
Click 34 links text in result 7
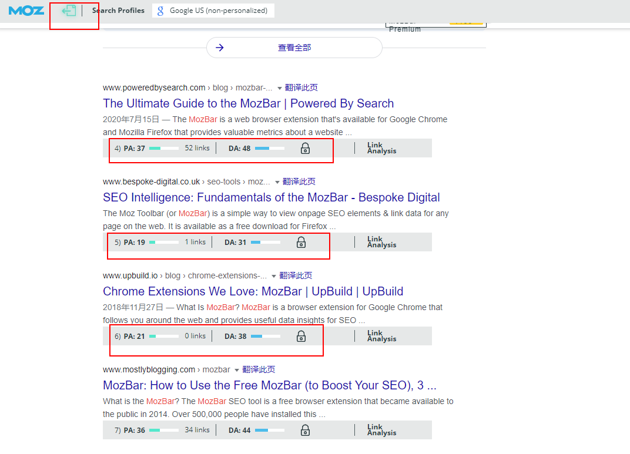197,430
